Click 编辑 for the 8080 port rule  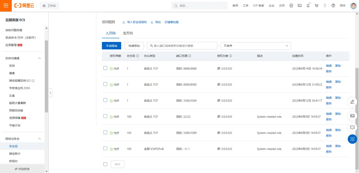329,82
